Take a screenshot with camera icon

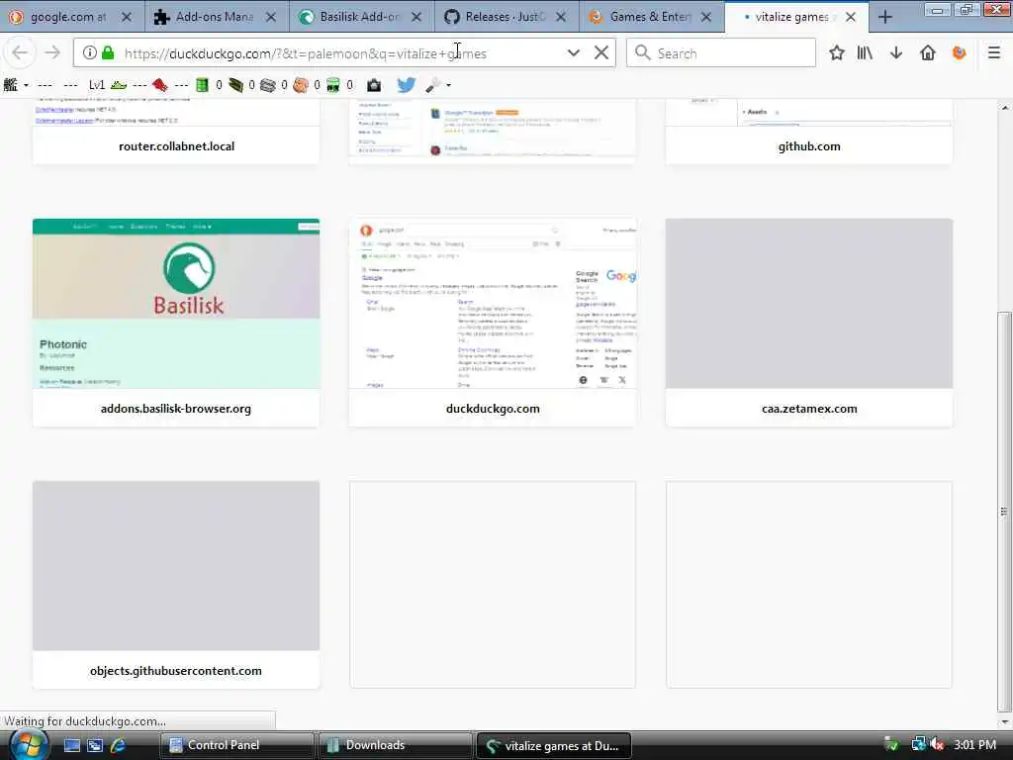pyautogui.click(x=374, y=85)
